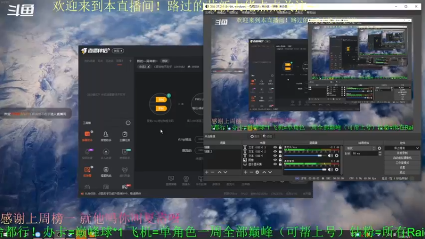Open Settings from OBS controls
This screenshot has width=425, height=239.
[402, 168]
